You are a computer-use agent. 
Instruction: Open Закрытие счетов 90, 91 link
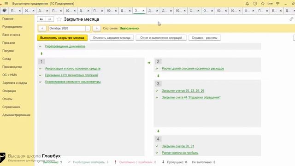pos(178,146)
